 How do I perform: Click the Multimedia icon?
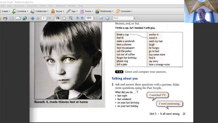coord(97,11)
